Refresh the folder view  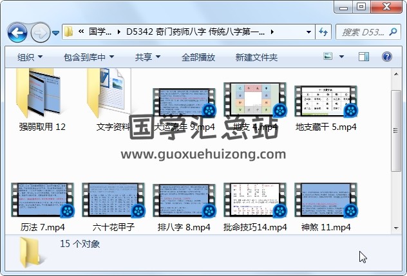click(x=323, y=32)
